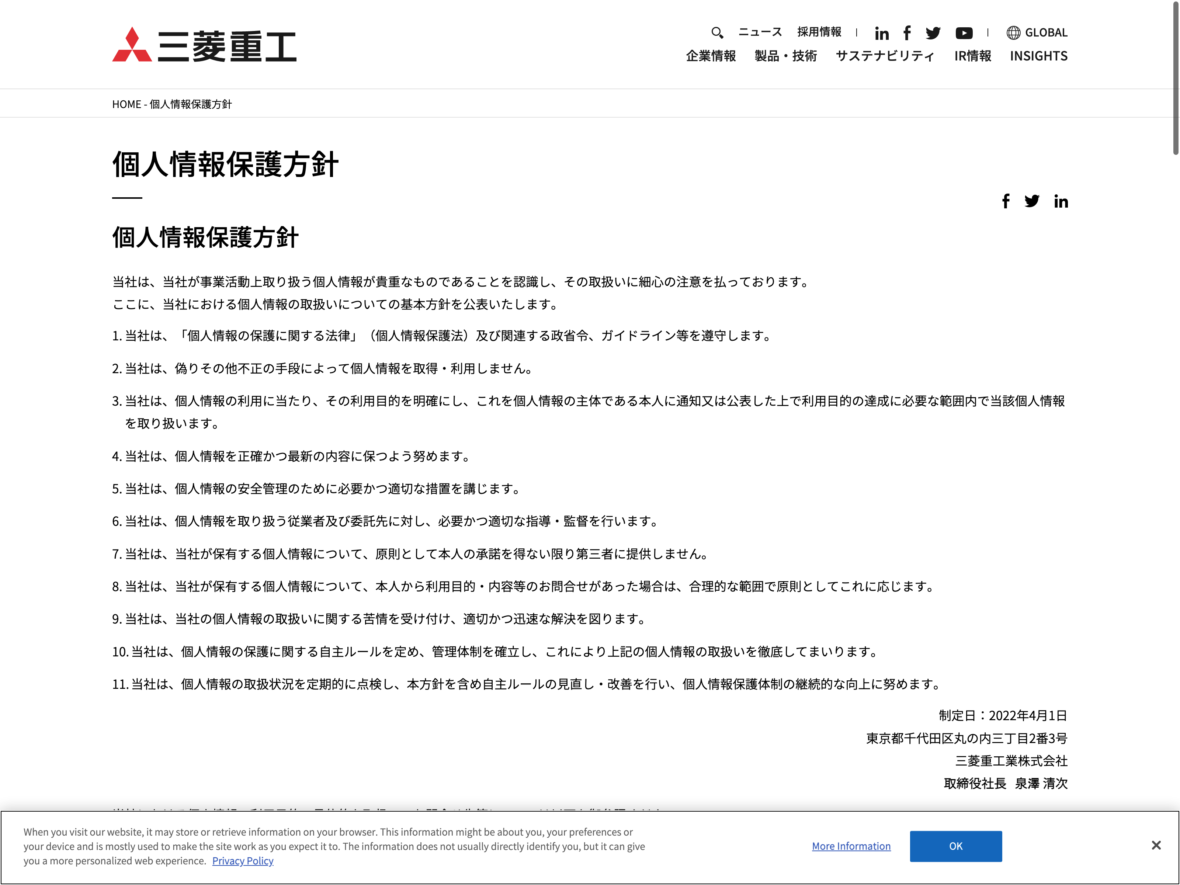Open the YouTube icon in header

[964, 33]
